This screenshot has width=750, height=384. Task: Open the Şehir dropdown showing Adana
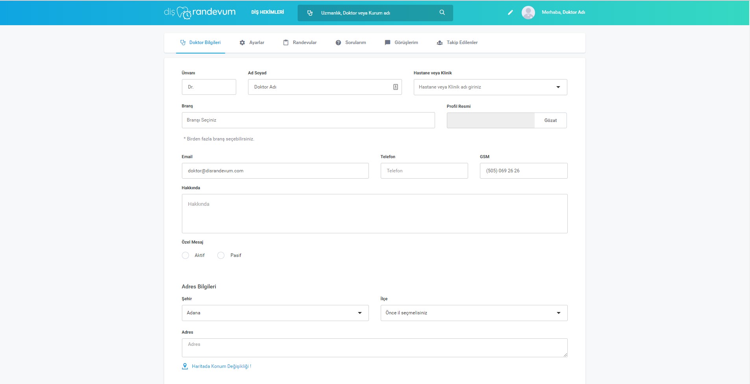(x=275, y=313)
